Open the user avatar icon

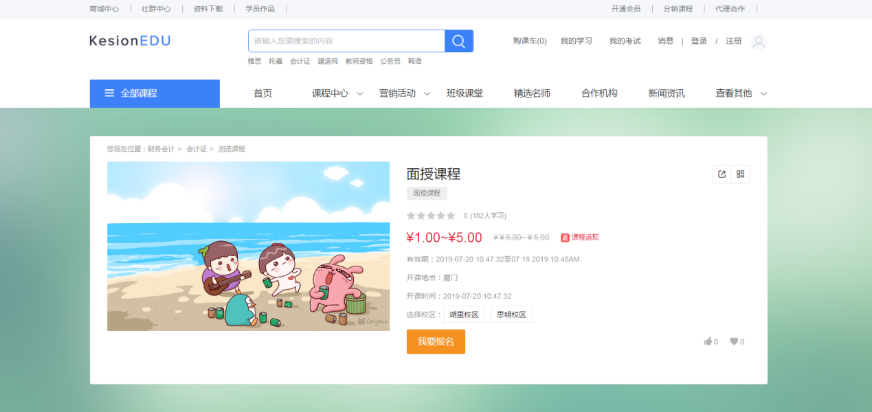pos(758,41)
